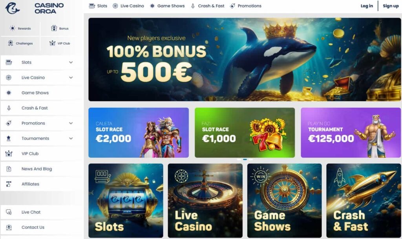The width and height of the screenshot is (402, 239).
Task: Click the Affiliates sidebar icon
Action: 9,184
